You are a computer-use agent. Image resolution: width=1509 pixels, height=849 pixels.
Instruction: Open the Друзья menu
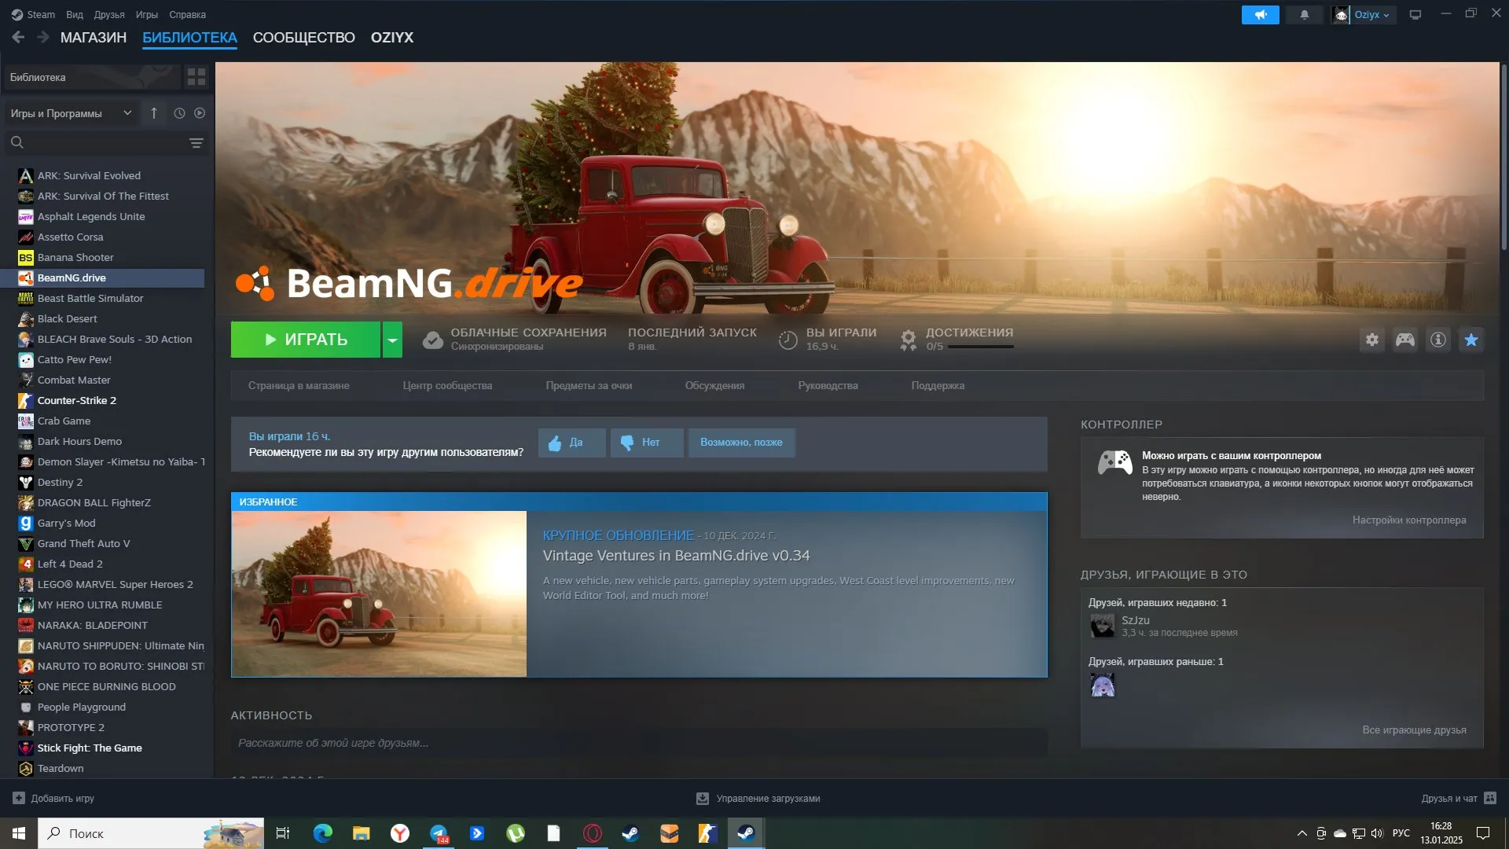pos(109,14)
